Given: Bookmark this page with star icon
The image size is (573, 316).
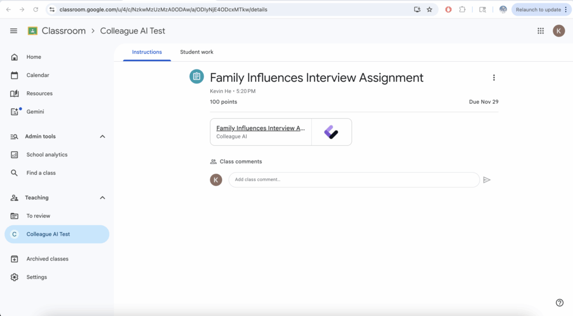Looking at the screenshot, I should [x=430, y=10].
